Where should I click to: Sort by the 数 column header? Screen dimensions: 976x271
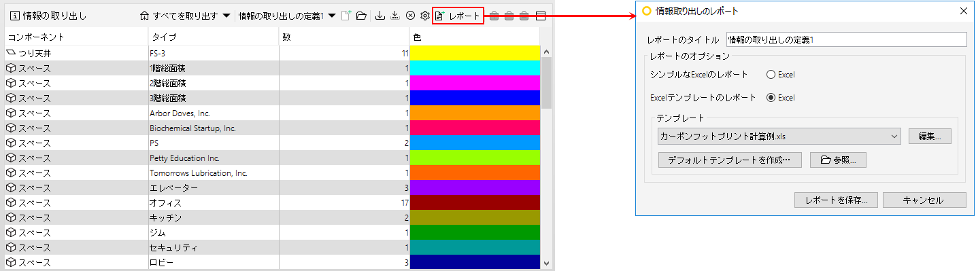[344, 37]
